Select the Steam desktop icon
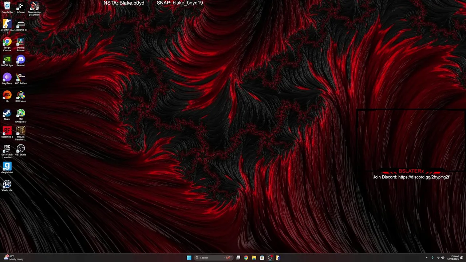 click(7, 114)
